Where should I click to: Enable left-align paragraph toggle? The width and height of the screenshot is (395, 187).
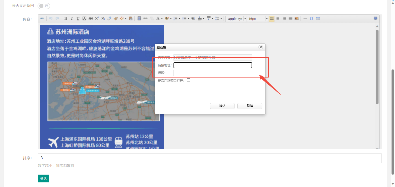272,18
